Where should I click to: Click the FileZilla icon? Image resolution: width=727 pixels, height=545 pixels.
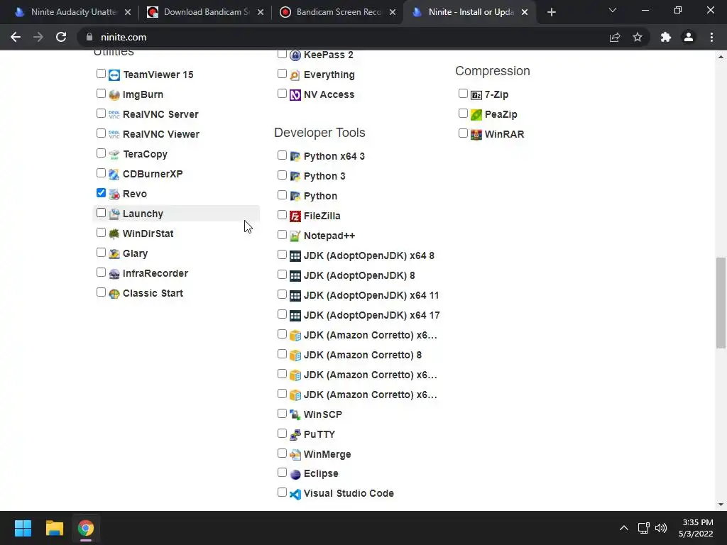pyautogui.click(x=295, y=216)
